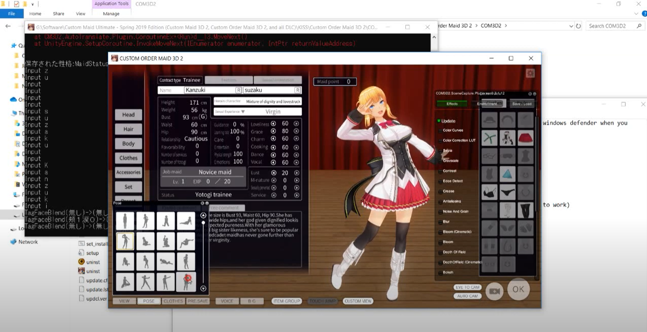
Task: Increase the Charm value
Action: [x=296, y=139]
